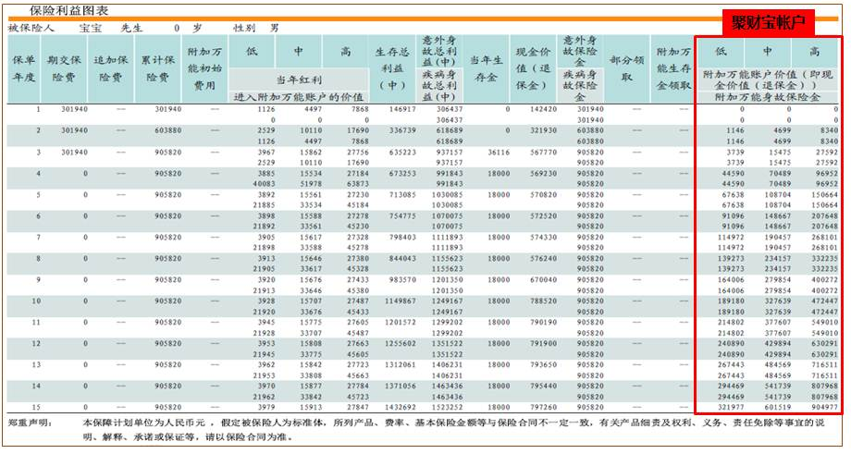Click dividend cell 27847
Viewport: 851px width, 454px height.
pyautogui.click(x=358, y=408)
